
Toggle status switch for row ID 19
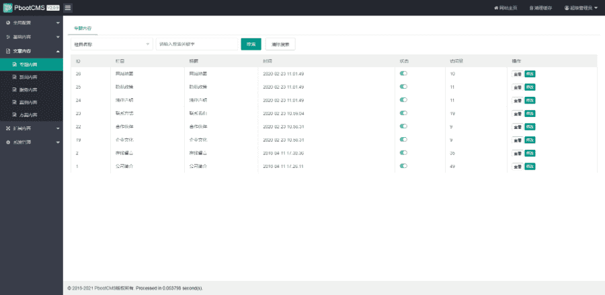(403, 139)
